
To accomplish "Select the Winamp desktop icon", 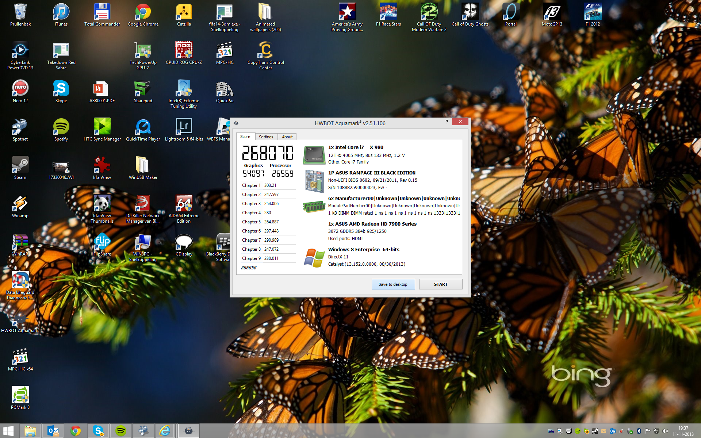I will tap(20, 206).
